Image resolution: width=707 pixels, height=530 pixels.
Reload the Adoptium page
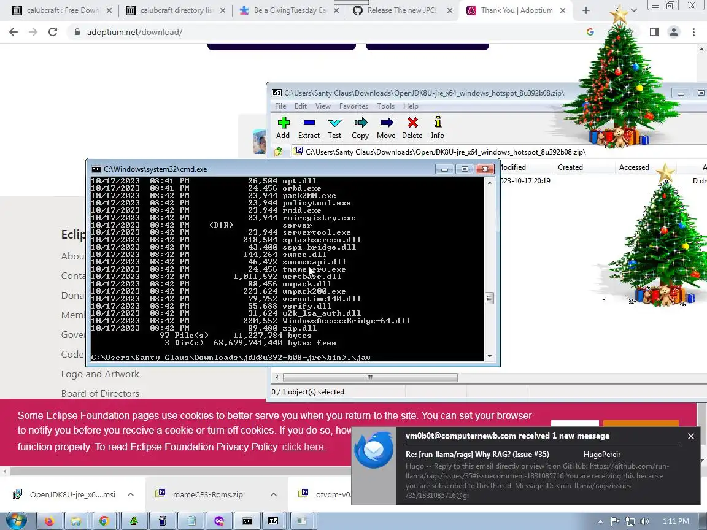(53, 32)
